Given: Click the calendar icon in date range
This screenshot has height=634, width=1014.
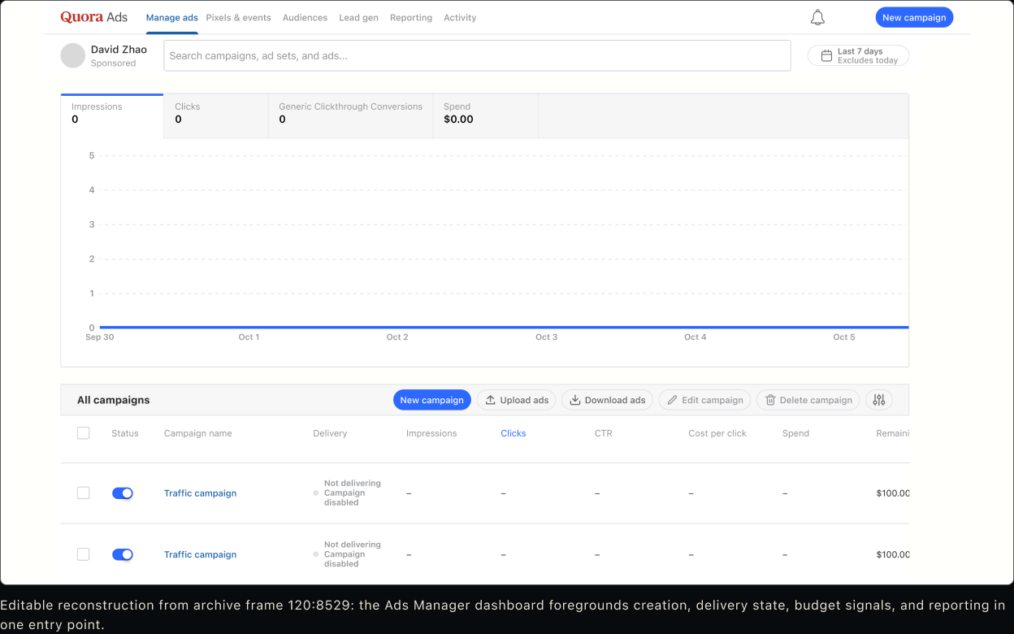Looking at the screenshot, I should 826,56.
